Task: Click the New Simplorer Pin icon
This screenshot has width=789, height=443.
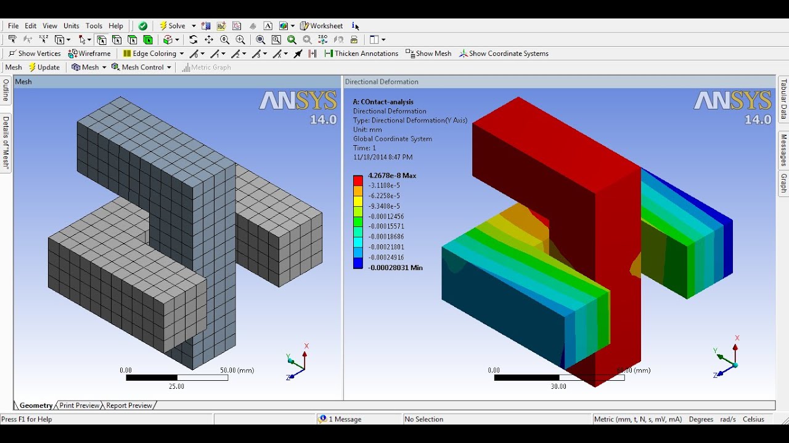Action: click(x=253, y=26)
